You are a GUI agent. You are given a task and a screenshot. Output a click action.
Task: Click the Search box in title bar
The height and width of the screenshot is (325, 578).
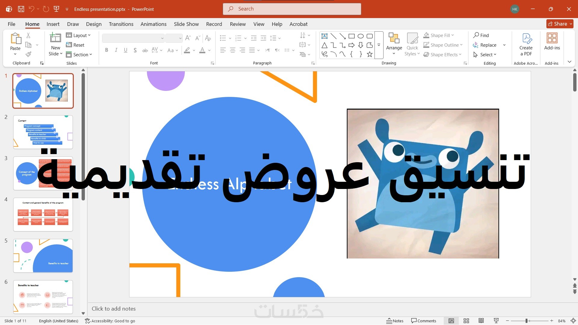point(292,9)
